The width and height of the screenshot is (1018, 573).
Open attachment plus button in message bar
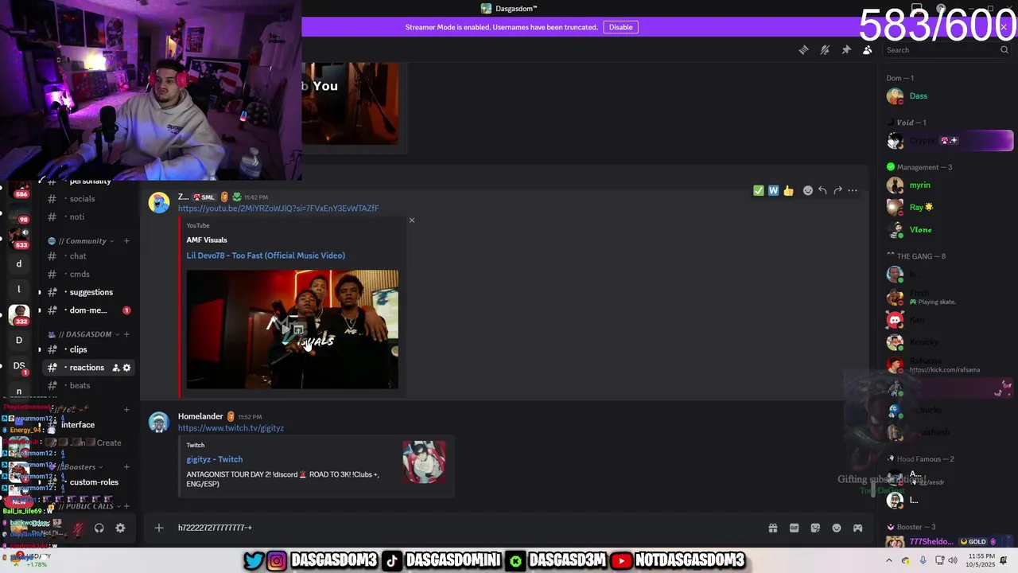tap(159, 528)
